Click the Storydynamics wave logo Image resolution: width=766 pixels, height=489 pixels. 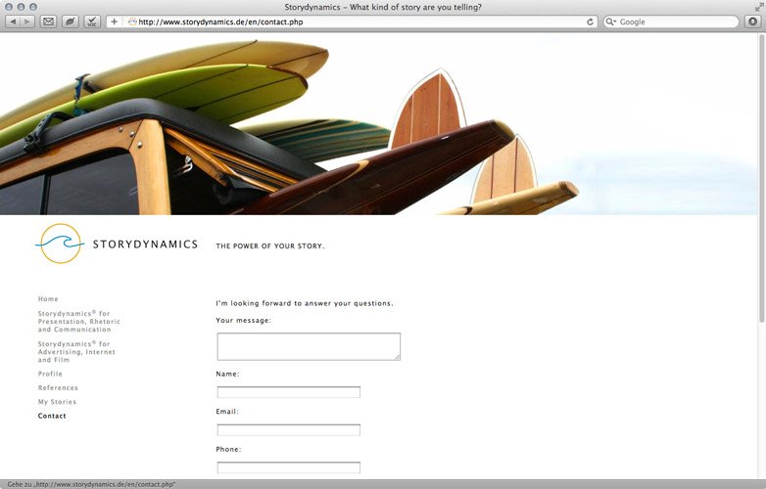60,244
